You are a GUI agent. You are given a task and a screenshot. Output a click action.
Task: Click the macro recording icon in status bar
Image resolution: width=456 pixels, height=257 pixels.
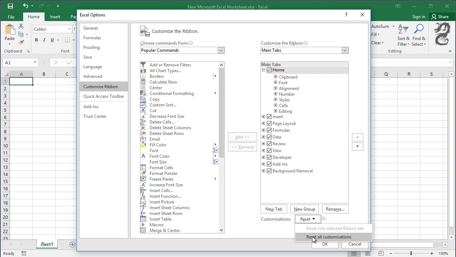(x=24, y=253)
